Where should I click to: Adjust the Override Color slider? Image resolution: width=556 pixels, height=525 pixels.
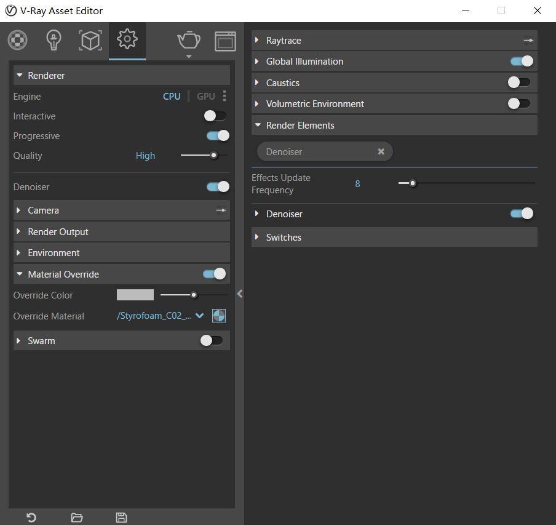pyautogui.click(x=194, y=295)
